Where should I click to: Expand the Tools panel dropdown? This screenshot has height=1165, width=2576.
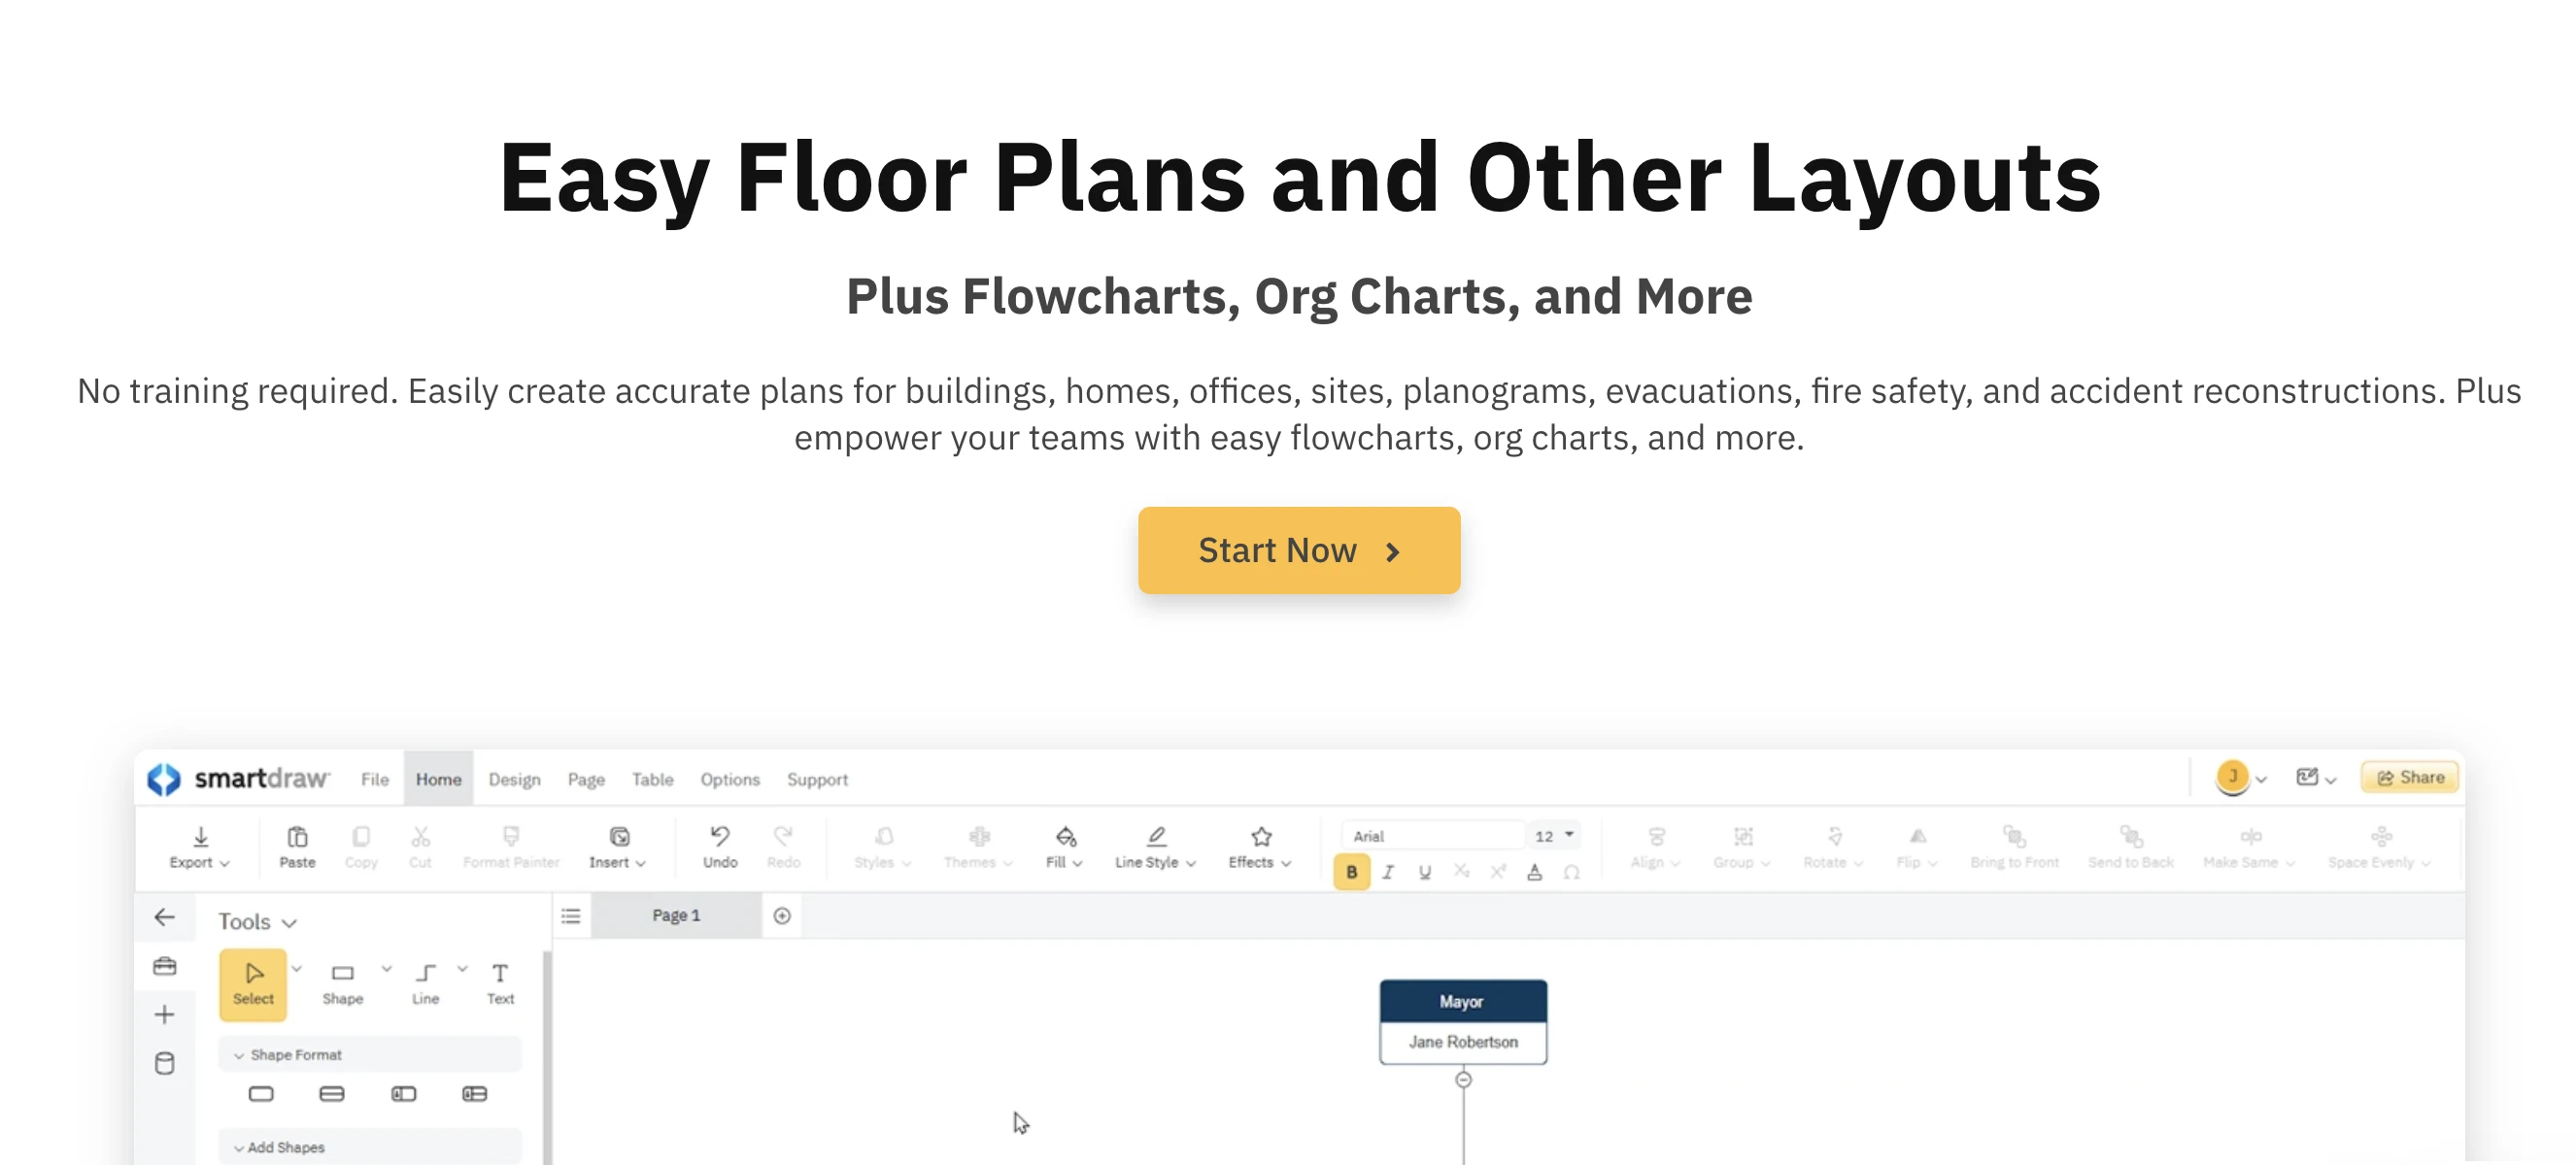click(257, 921)
